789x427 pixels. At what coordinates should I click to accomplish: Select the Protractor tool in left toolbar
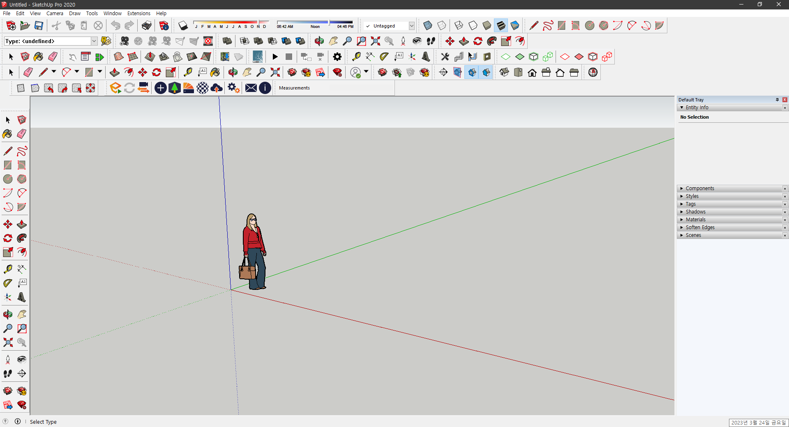[7, 283]
